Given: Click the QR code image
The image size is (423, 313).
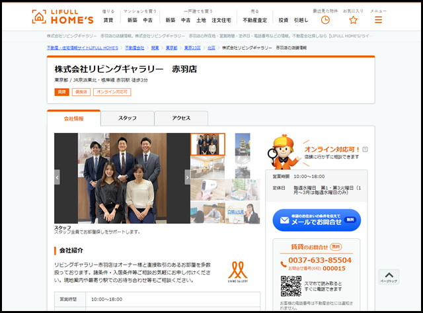Looking at the screenshot, I should (x=291, y=286).
